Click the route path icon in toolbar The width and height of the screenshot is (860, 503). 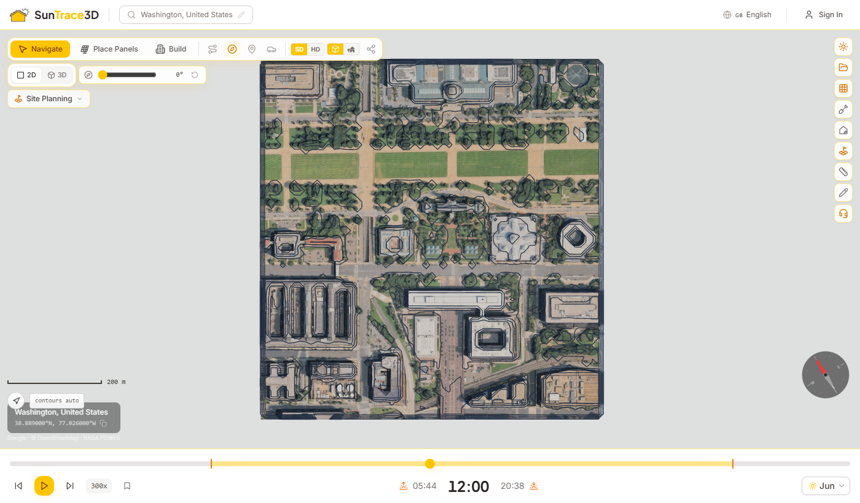(x=213, y=49)
